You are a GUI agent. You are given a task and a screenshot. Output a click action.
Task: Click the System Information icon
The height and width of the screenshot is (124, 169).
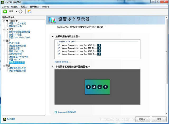coord(5,119)
